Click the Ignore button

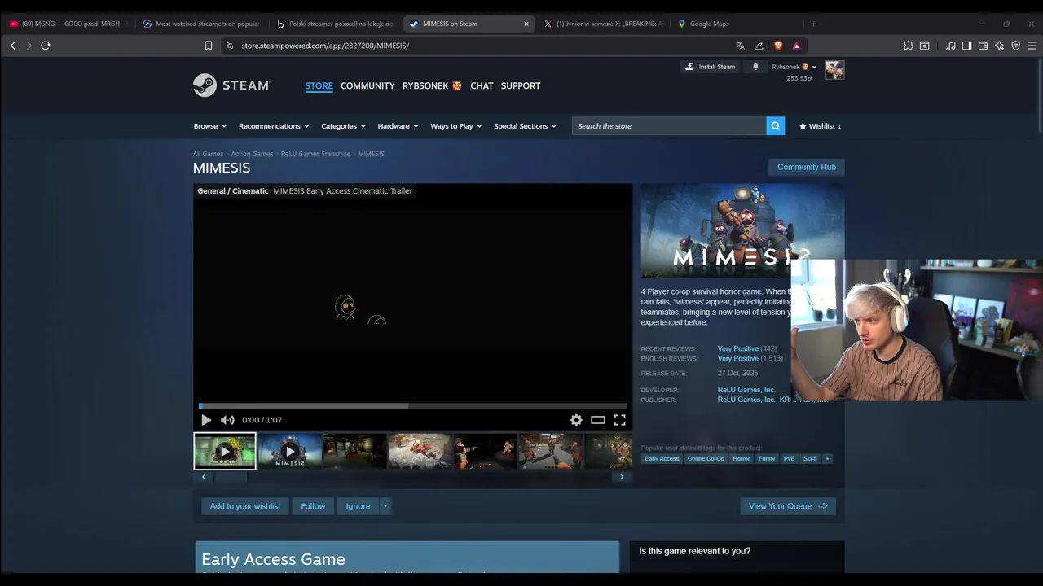click(358, 506)
